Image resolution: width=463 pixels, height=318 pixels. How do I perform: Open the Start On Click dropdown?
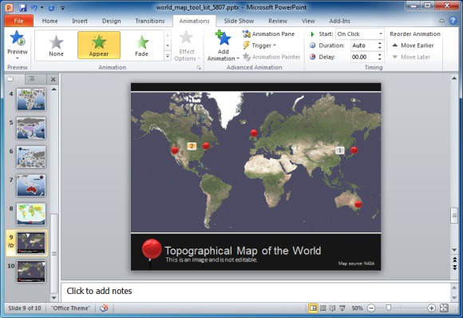tap(360, 34)
